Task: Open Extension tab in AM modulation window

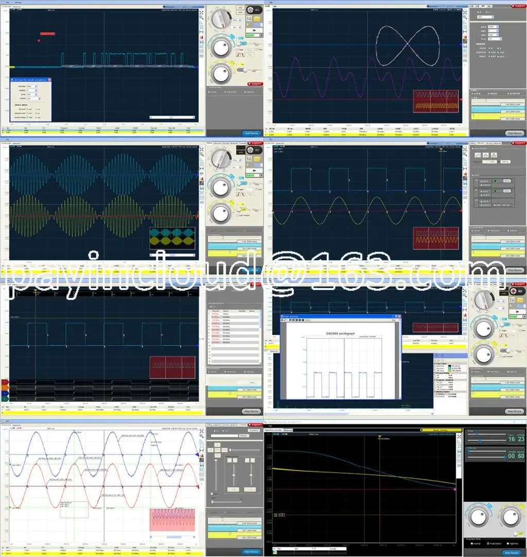Action: click(x=217, y=143)
